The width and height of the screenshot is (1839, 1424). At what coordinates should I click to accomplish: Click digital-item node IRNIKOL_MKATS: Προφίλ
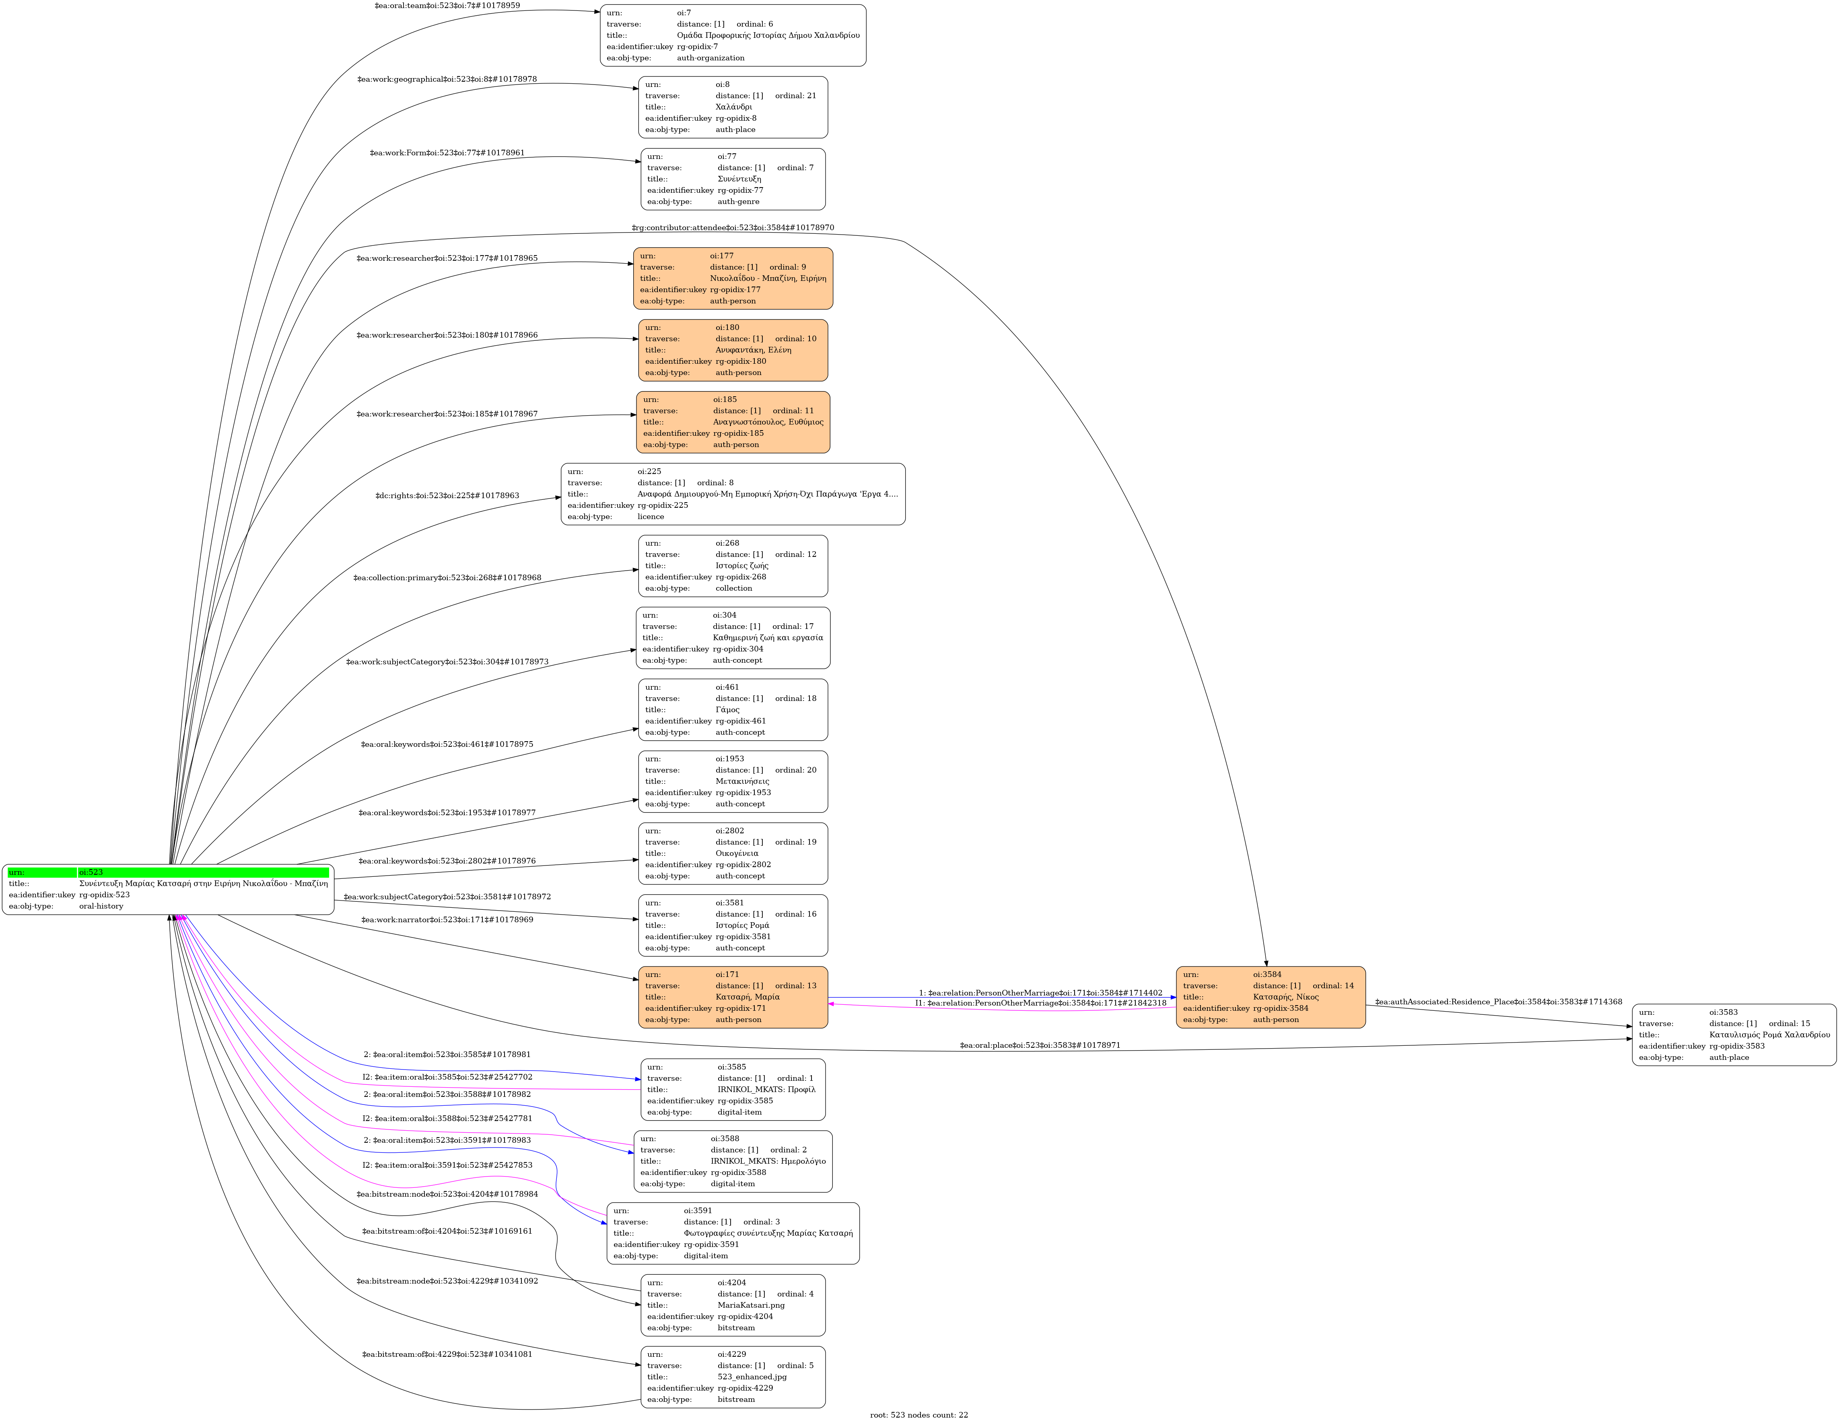tap(733, 1090)
